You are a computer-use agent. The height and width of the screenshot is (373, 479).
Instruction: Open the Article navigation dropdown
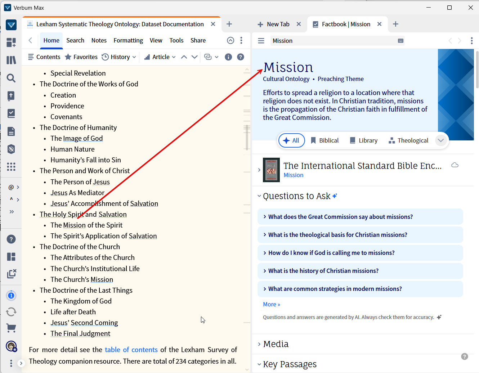[x=160, y=57]
